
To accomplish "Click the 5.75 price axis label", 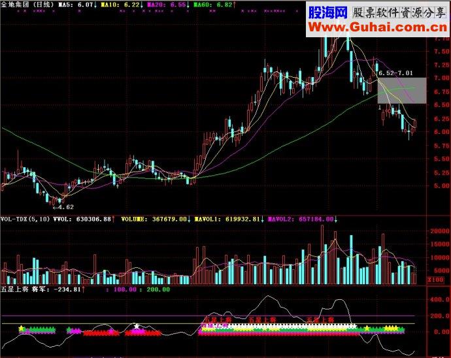I will (441, 146).
